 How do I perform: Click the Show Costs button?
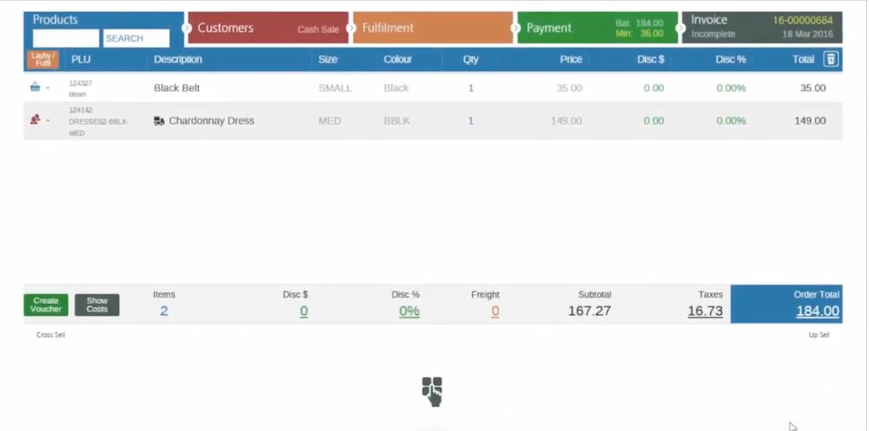click(x=96, y=305)
